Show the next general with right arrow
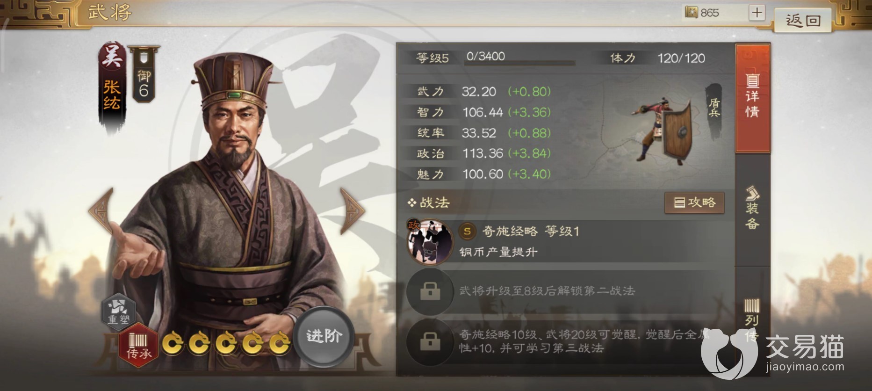872x391 pixels. pos(352,211)
